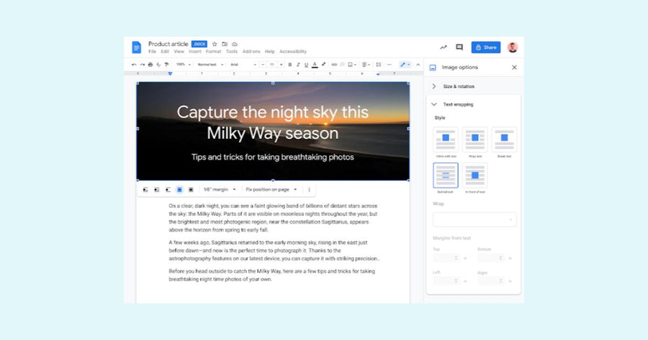Choose behind text on image toolbar
This screenshot has height=340, width=648.
(x=179, y=190)
